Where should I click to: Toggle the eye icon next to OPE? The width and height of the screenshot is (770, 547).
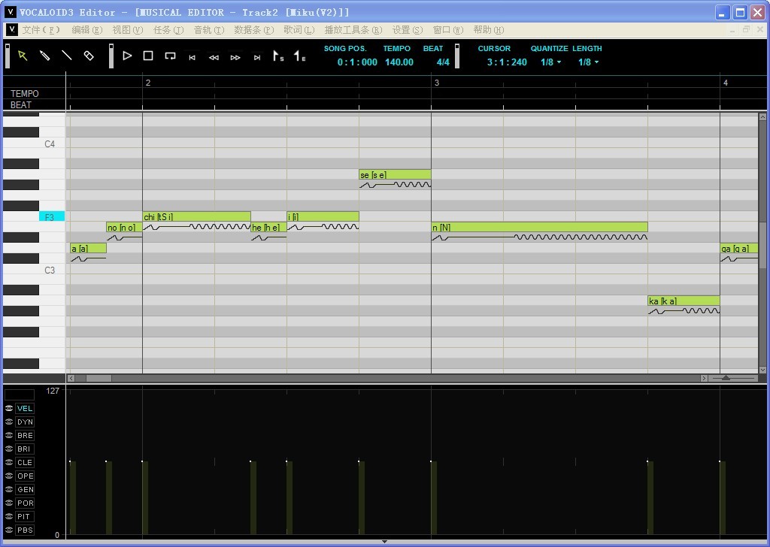coord(9,476)
